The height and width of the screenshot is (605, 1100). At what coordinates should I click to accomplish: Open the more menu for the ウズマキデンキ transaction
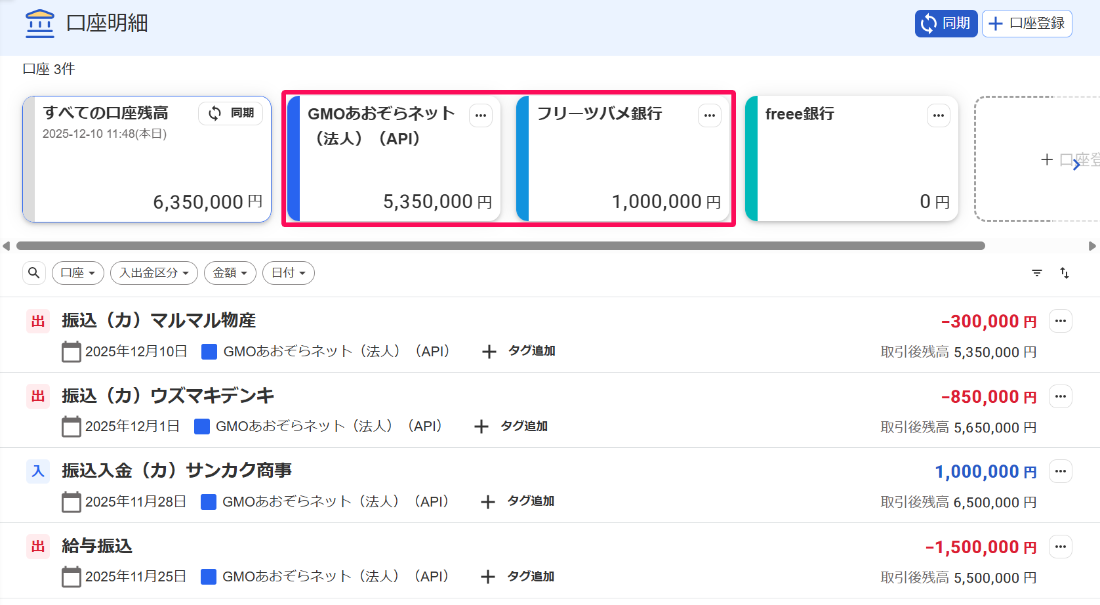pyautogui.click(x=1061, y=396)
